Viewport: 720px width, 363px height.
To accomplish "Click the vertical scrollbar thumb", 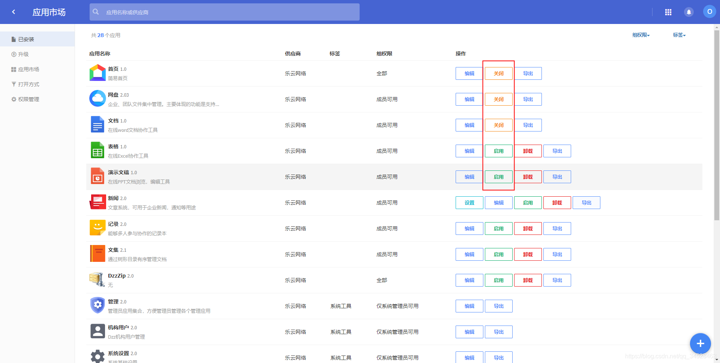I will coord(717,125).
